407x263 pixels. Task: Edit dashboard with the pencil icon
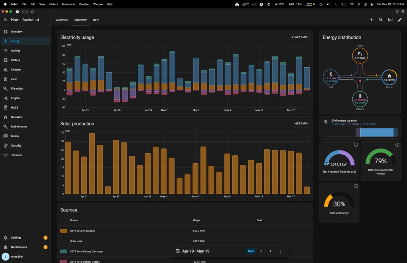400,20
